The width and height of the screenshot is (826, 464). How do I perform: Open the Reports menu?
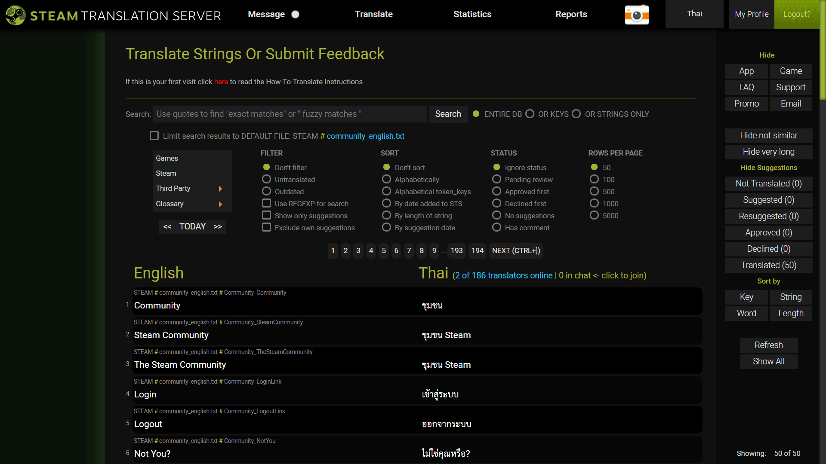tap(571, 14)
